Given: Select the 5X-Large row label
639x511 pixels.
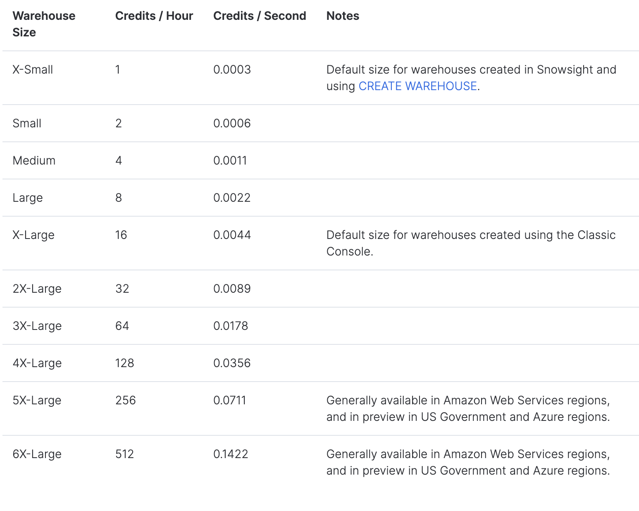Looking at the screenshot, I should [x=37, y=400].
